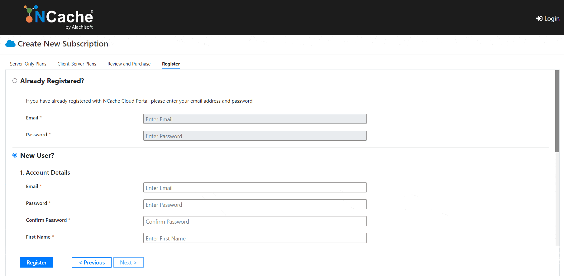Click the Confirm Password input field
564x276 pixels.
(255, 221)
